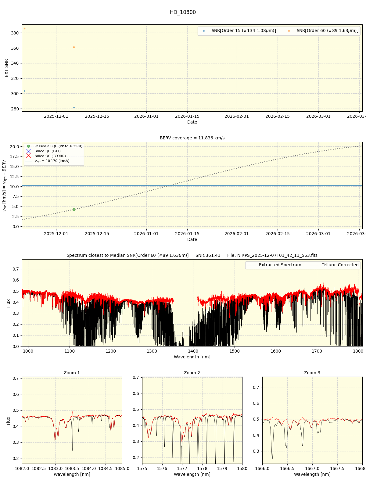This screenshot has height=488, width=366.
Task: Select the Failed QC (TCORR) legend entry
Action: click(x=46, y=156)
